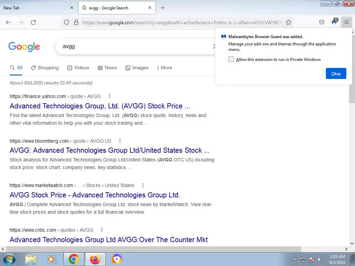Image resolution: width=355 pixels, height=266 pixels.
Task: Open a new tab with plus button
Action: point(163,8)
